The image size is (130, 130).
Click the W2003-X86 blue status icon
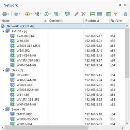click(12, 85)
